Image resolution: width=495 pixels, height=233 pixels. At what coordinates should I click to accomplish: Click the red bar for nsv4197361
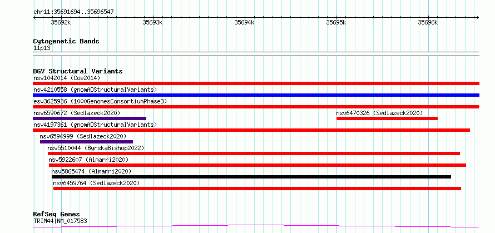pos(251,130)
